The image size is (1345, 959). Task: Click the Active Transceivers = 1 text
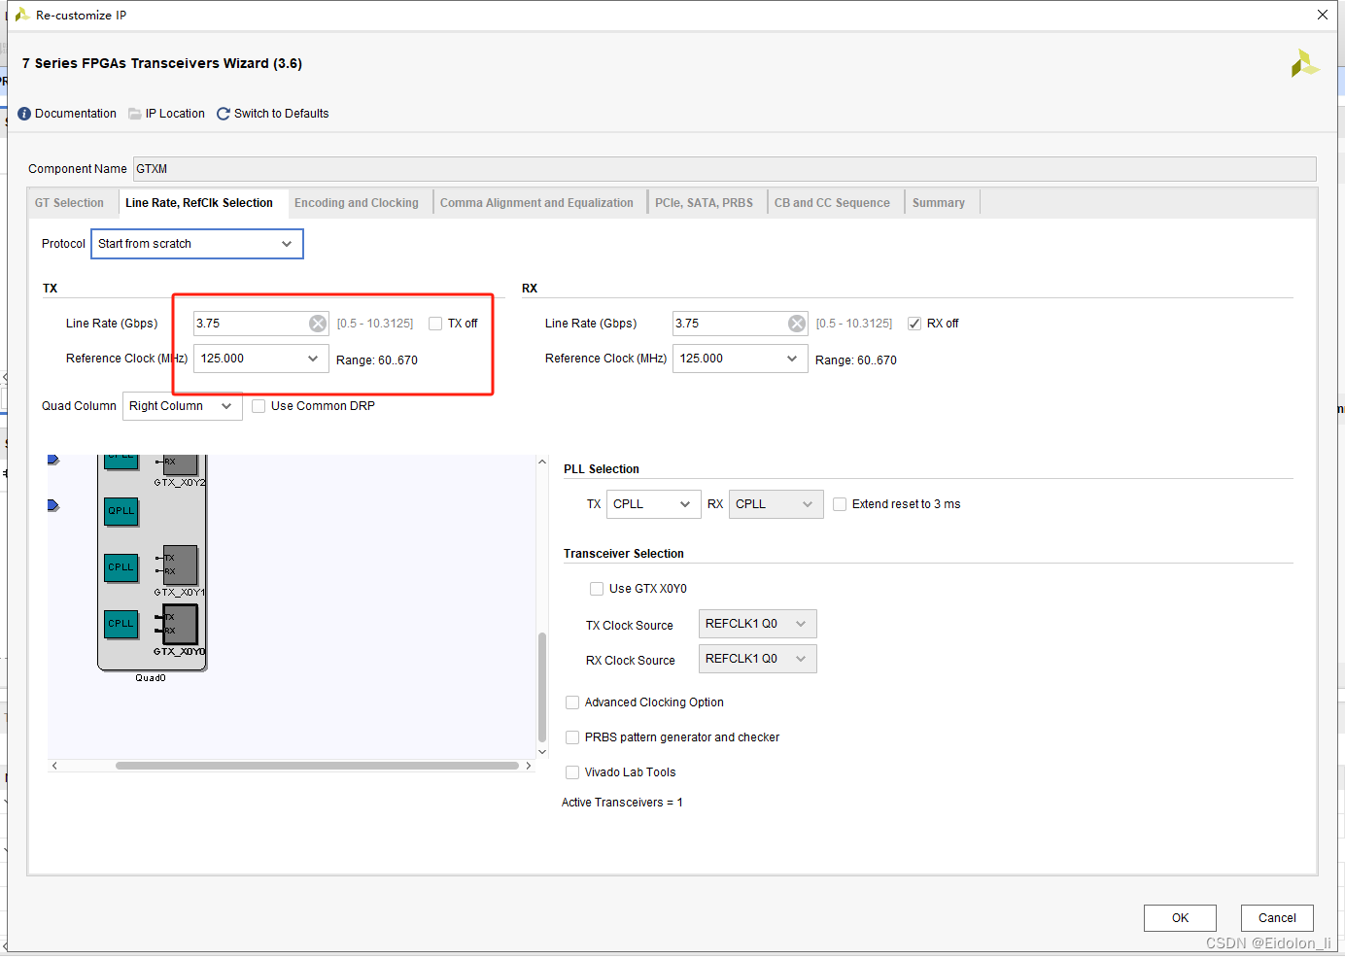tap(622, 803)
